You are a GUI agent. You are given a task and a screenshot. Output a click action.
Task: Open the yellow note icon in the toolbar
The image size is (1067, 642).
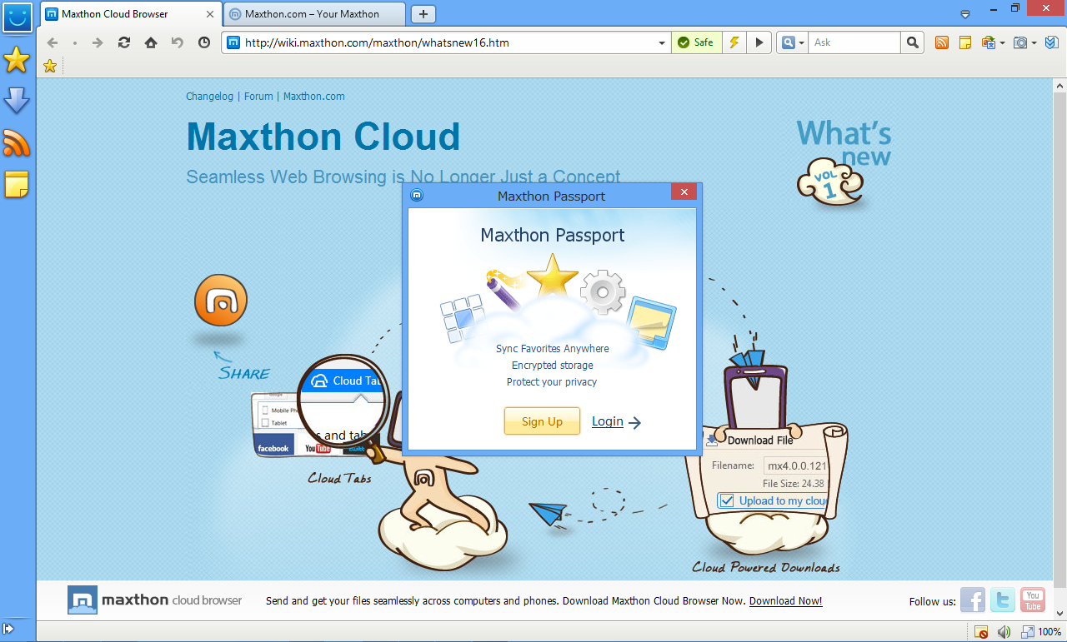[x=965, y=42]
